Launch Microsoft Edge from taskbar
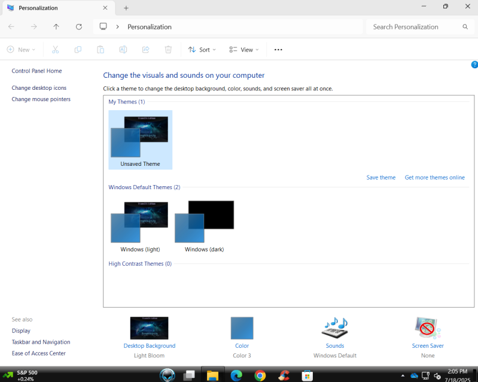The width and height of the screenshot is (478, 382). [x=236, y=375]
